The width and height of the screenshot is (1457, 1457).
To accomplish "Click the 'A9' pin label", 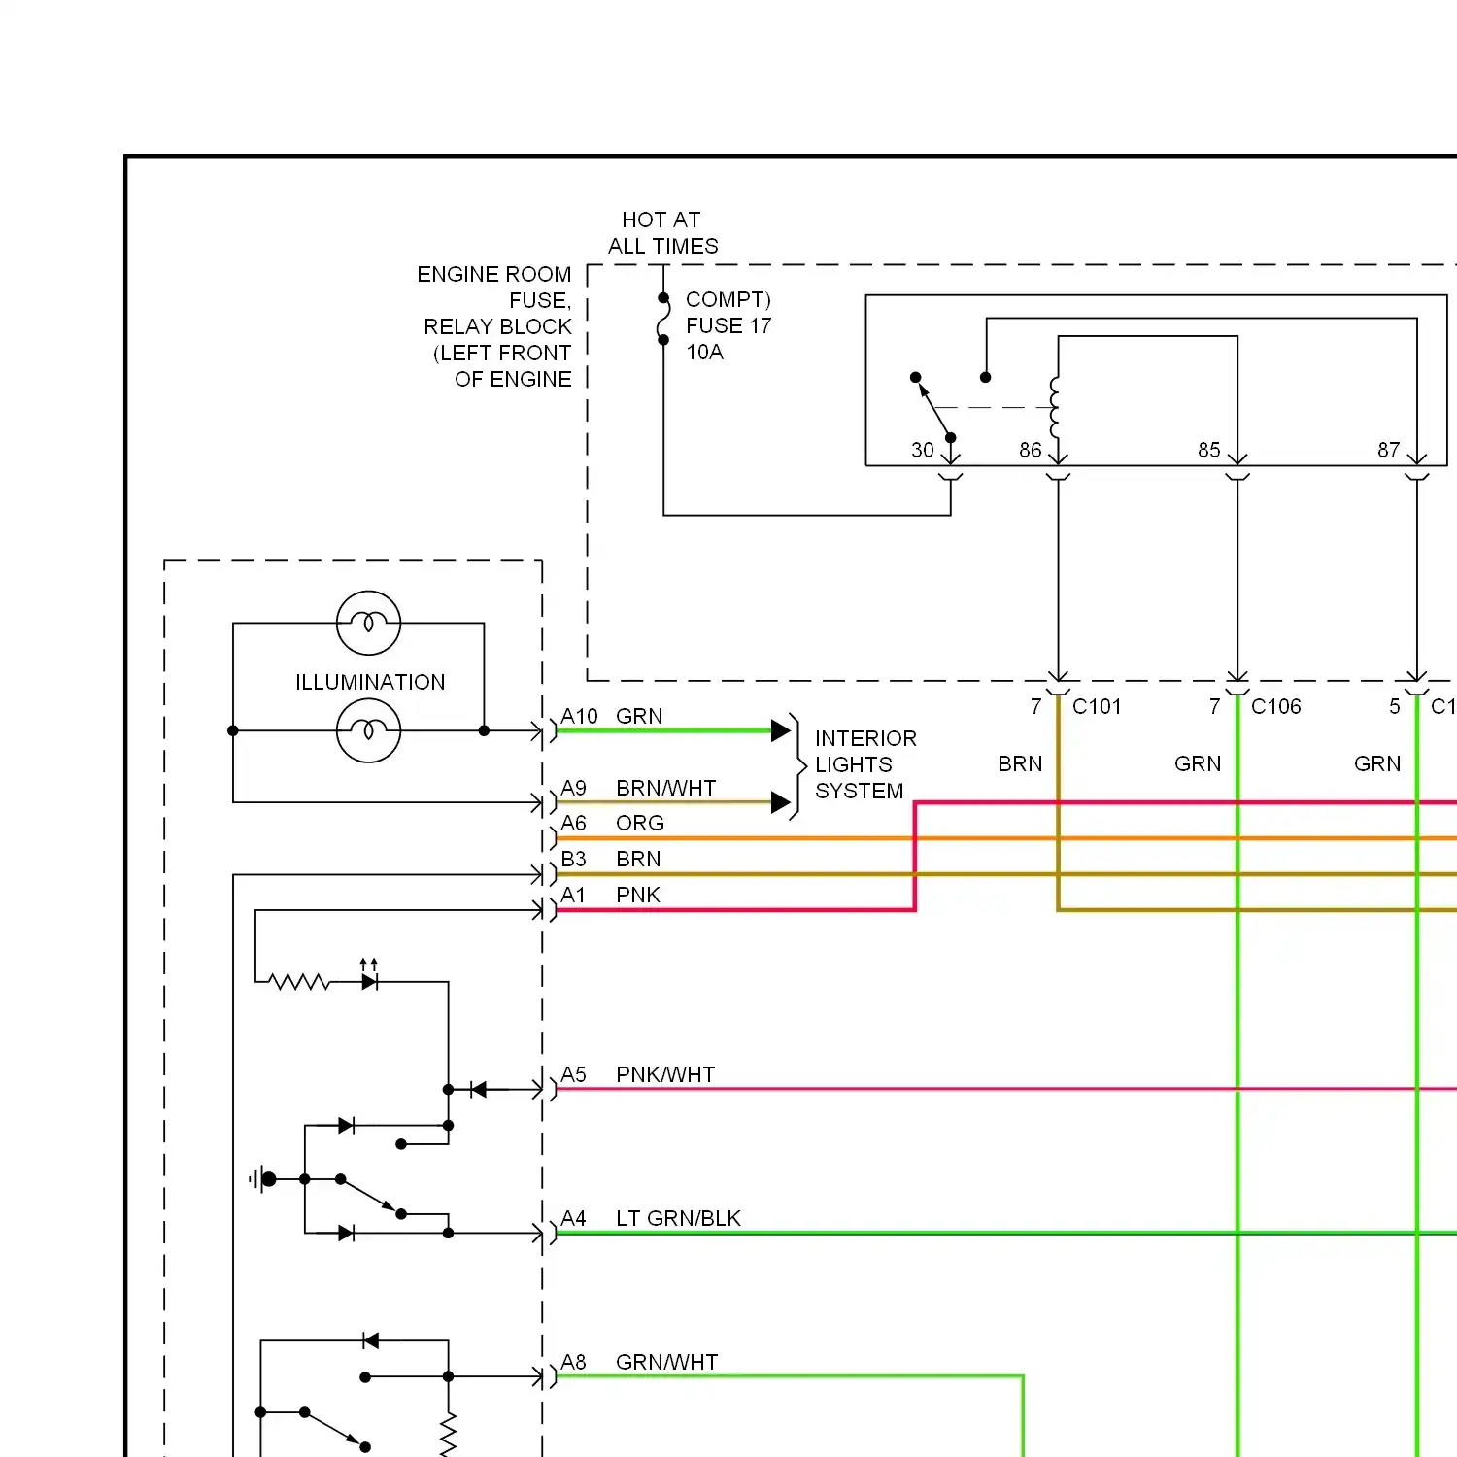I will 573,788.
